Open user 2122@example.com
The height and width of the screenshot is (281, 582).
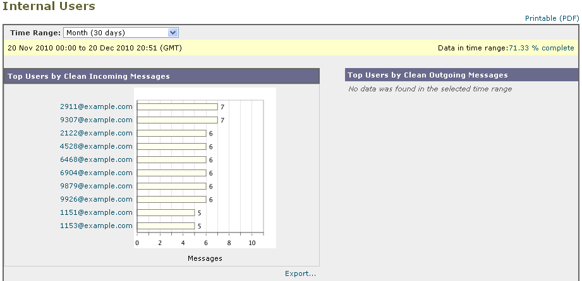pyautogui.click(x=96, y=133)
